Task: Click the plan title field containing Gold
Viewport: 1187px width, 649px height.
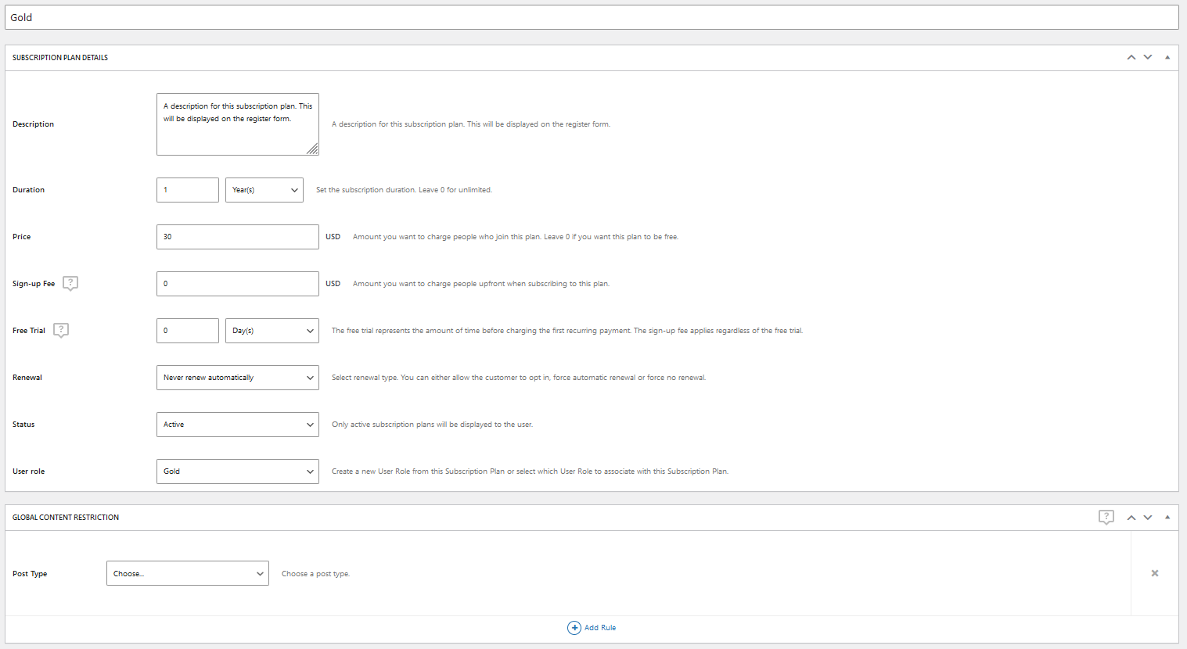Action: tap(592, 17)
